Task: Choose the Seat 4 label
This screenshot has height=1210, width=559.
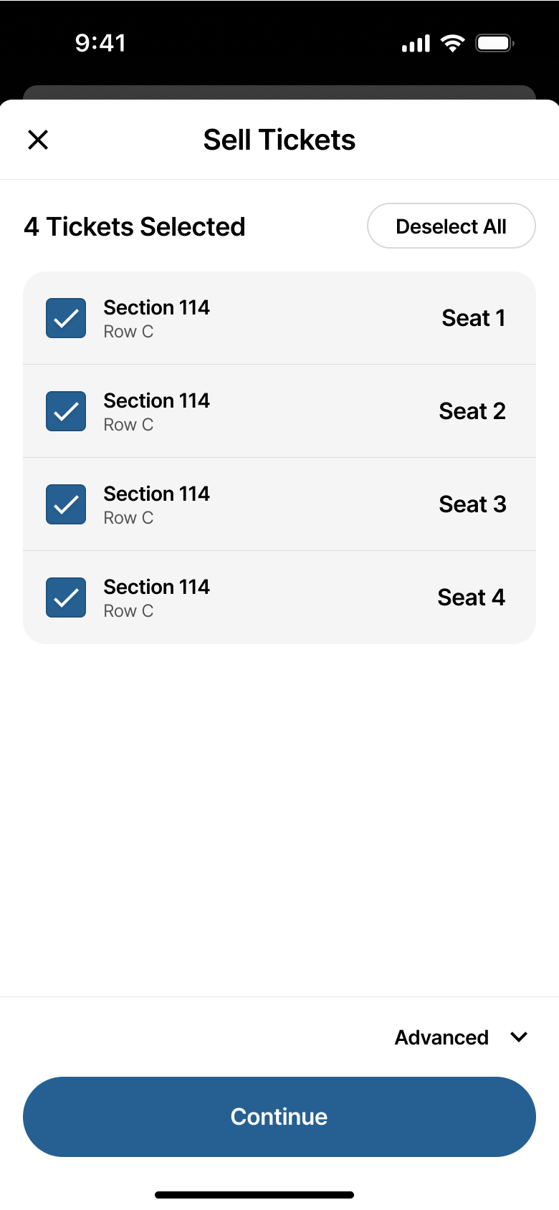Action: click(x=472, y=597)
